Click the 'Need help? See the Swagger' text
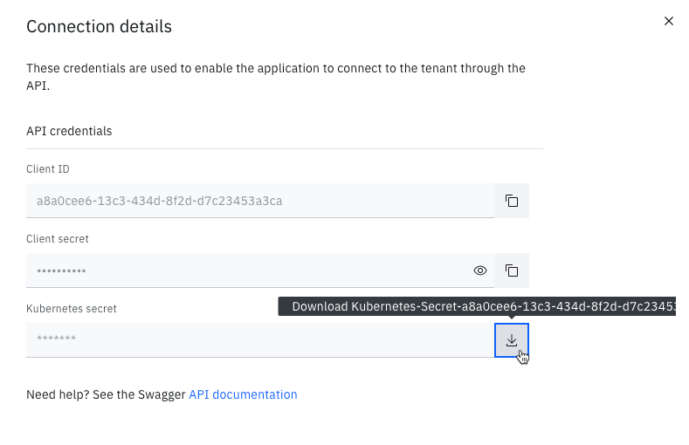Image resolution: width=689 pixels, height=445 pixels. point(106,394)
